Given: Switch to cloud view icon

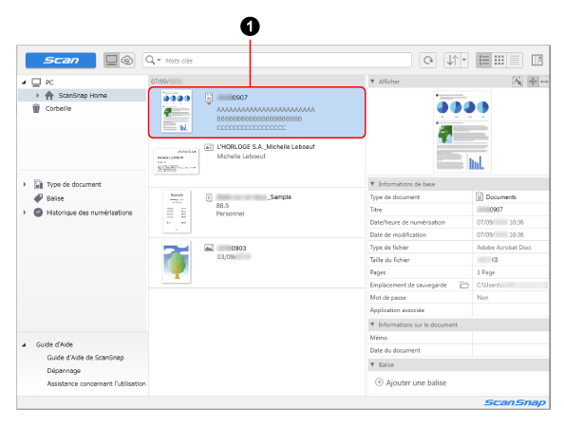Looking at the screenshot, I should 127,60.
